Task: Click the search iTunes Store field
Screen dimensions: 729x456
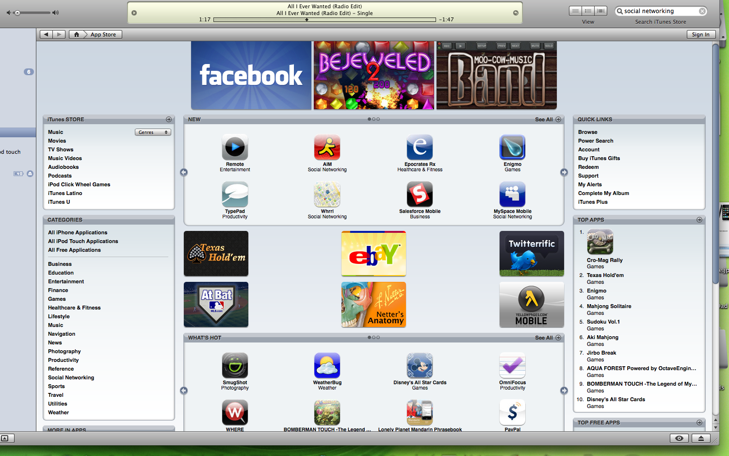Action: click(661, 11)
